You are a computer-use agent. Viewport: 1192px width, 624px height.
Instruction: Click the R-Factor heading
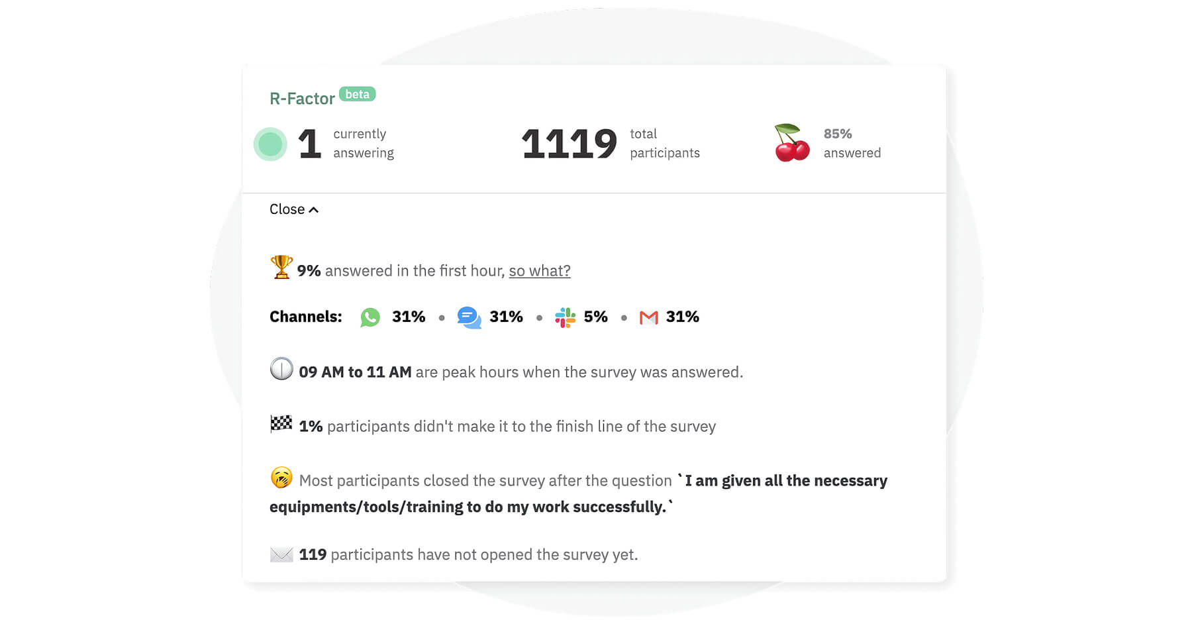click(302, 99)
